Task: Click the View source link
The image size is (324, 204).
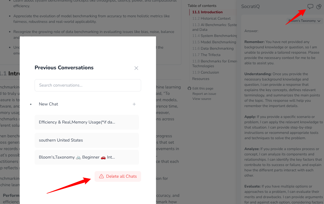Action: click(x=202, y=99)
